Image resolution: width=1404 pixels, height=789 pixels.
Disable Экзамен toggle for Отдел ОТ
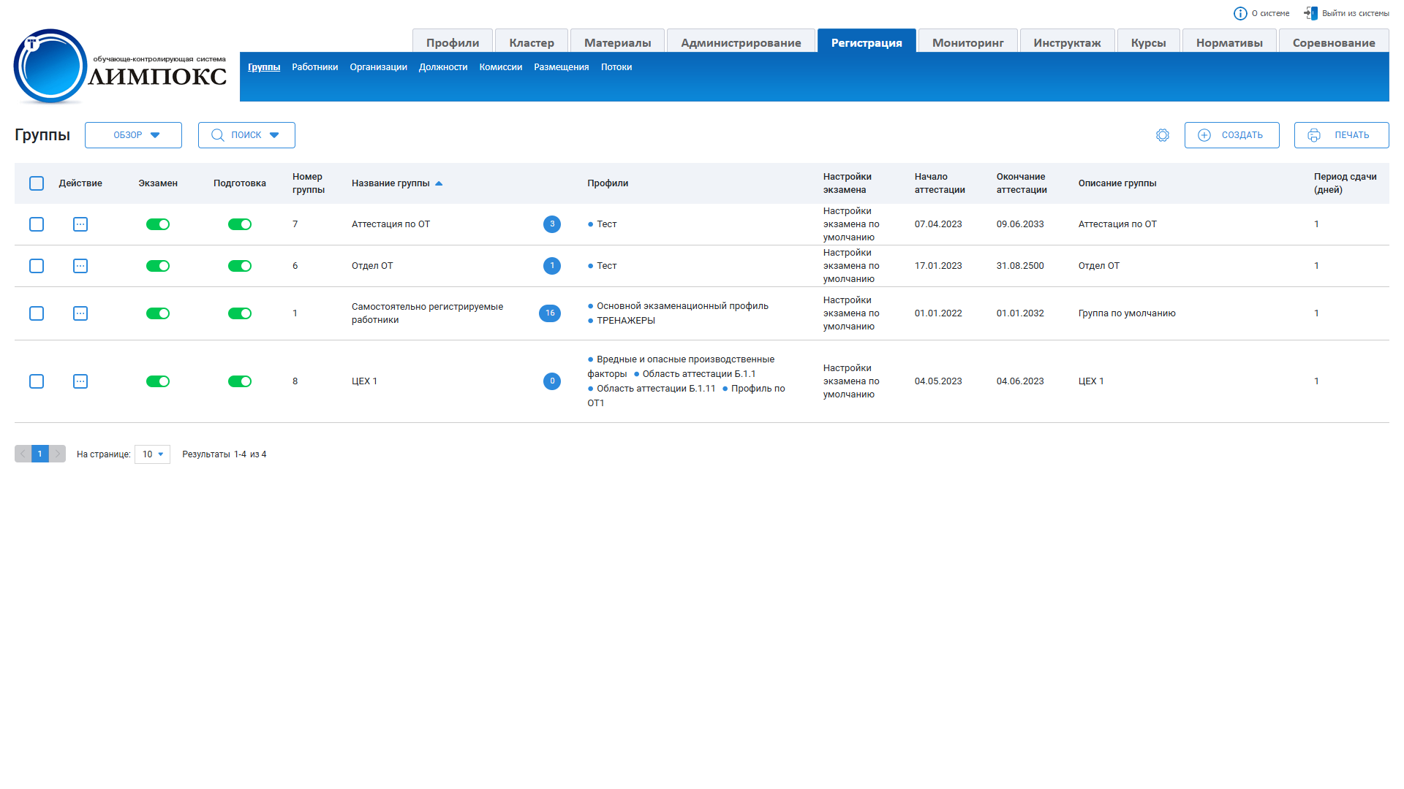click(158, 266)
